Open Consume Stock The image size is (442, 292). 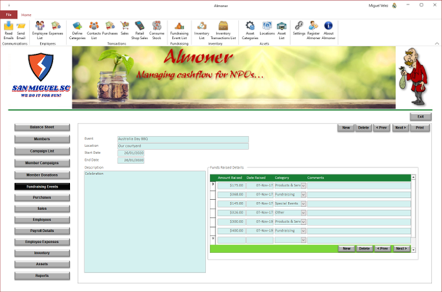157,30
